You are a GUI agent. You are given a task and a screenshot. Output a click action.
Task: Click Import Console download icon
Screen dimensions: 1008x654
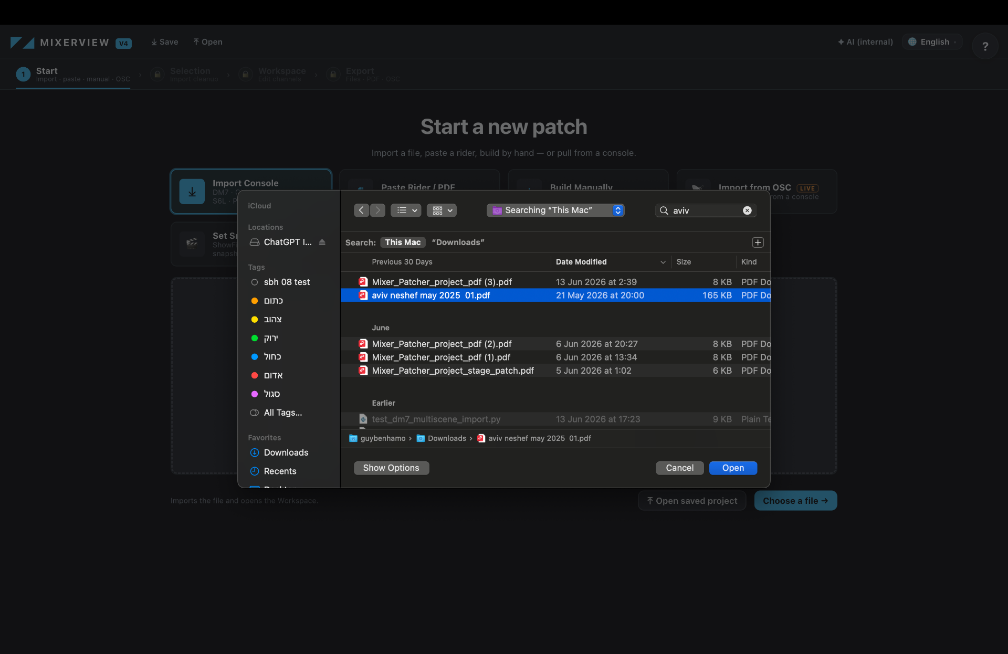pos(192,192)
